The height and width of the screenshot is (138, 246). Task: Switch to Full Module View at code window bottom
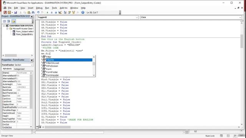tap(40, 127)
